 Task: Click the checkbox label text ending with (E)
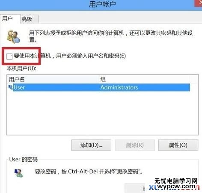click(x=70, y=56)
